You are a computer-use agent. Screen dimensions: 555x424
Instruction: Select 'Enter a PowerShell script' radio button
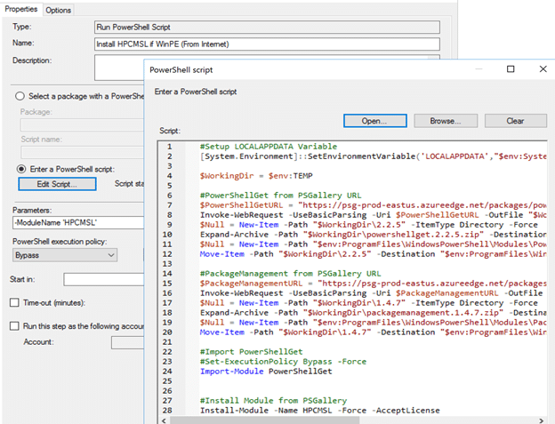pyautogui.click(x=22, y=169)
